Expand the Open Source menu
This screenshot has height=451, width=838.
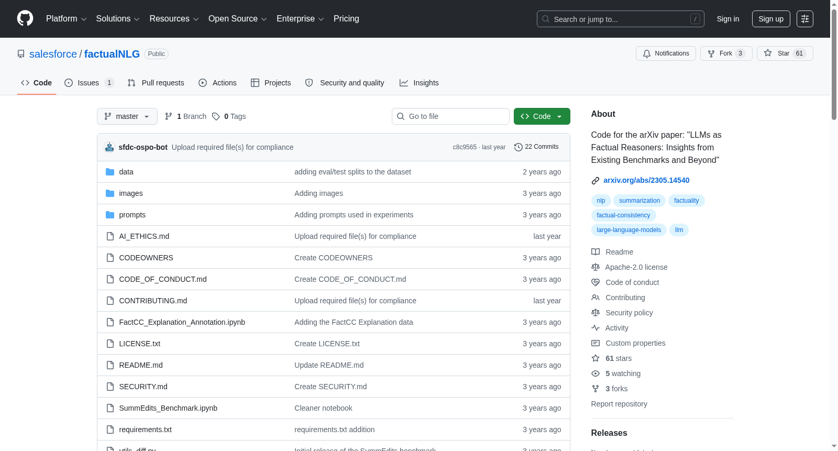coord(238,19)
